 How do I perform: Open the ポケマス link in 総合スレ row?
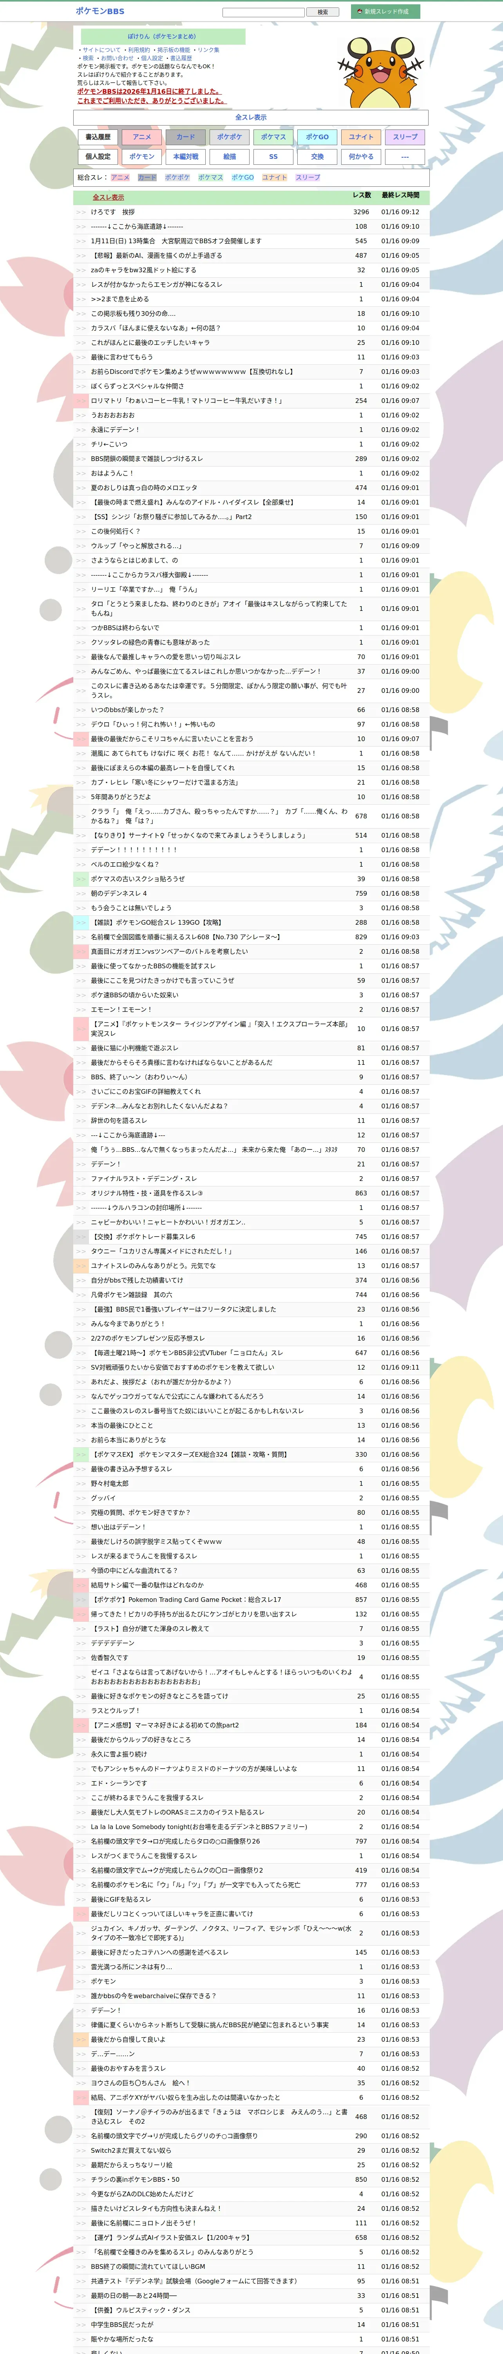tap(210, 178)
